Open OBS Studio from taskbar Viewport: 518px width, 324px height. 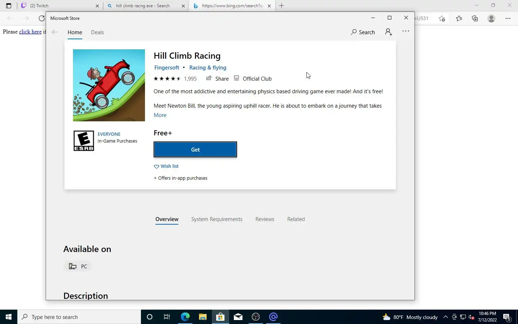256,317
